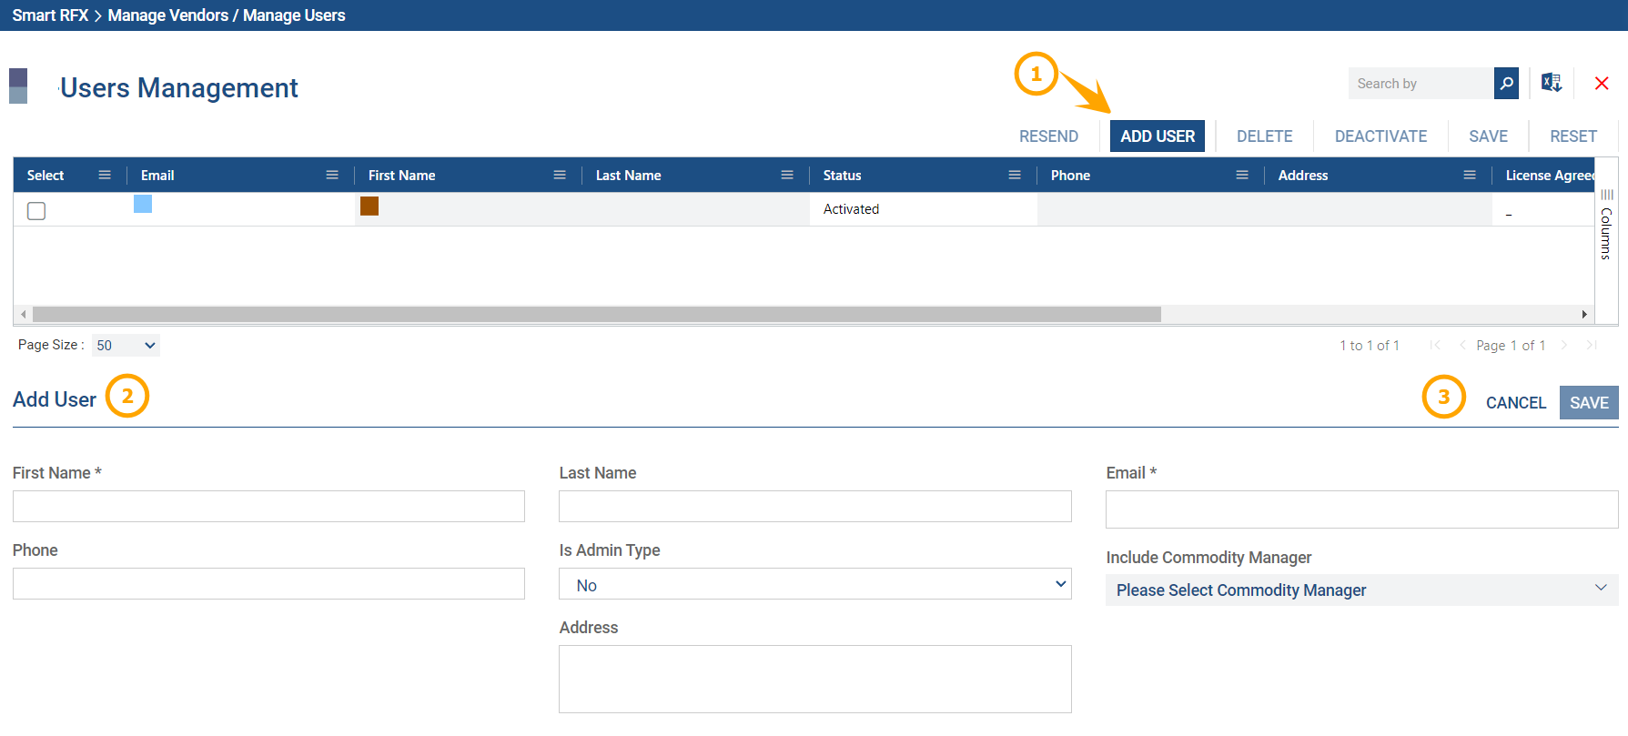Open the Columns side panel tab
The image size is (1628, 736).
[1606, 226]
